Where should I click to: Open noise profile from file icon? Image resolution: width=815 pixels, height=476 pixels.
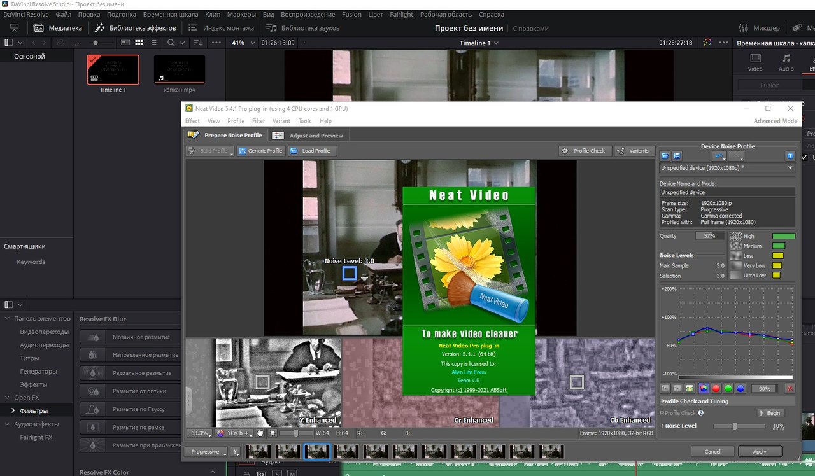click(665, 156)
